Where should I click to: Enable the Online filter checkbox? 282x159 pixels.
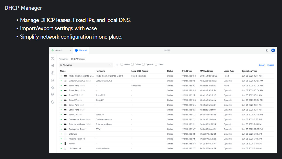pos(122,64)
